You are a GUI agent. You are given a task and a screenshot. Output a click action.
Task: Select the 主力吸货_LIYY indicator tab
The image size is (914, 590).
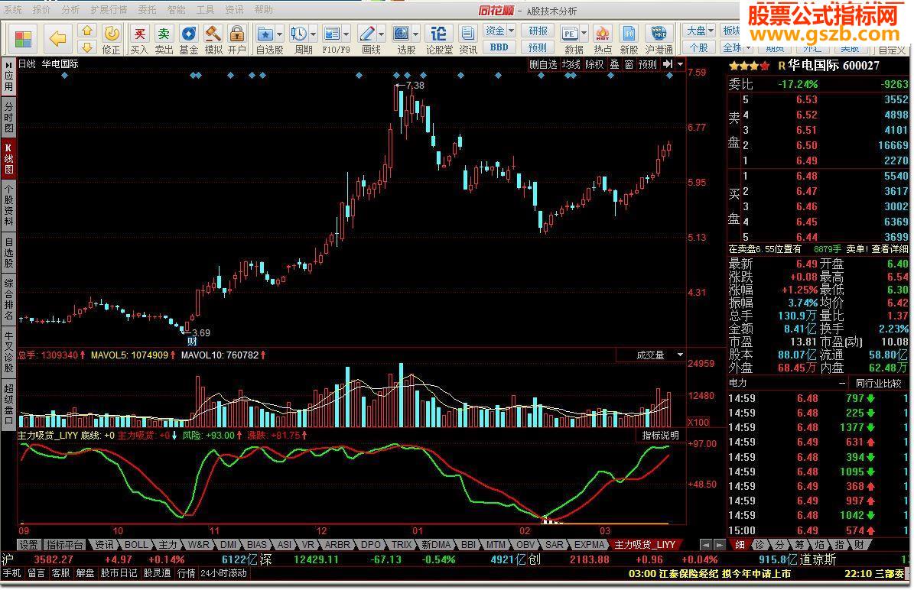pyautogui.click(x=645, y=545)
